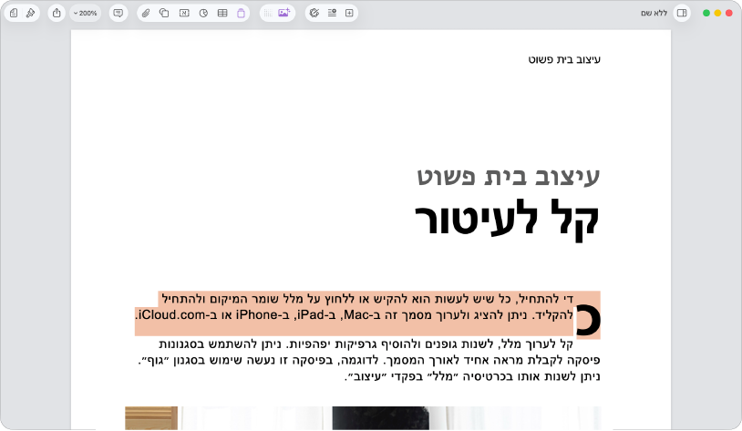Open the Document settings sidebar icon
The height and width of the screenshot is (431, 742).
pyautogui.click(x=14, y=14)
